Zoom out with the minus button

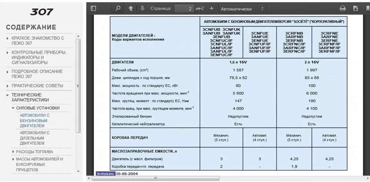tap(200, 8)
